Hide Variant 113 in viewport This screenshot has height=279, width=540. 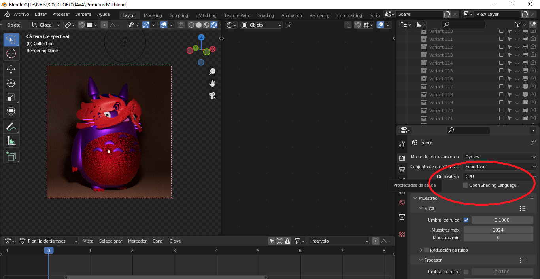[517, 55]
